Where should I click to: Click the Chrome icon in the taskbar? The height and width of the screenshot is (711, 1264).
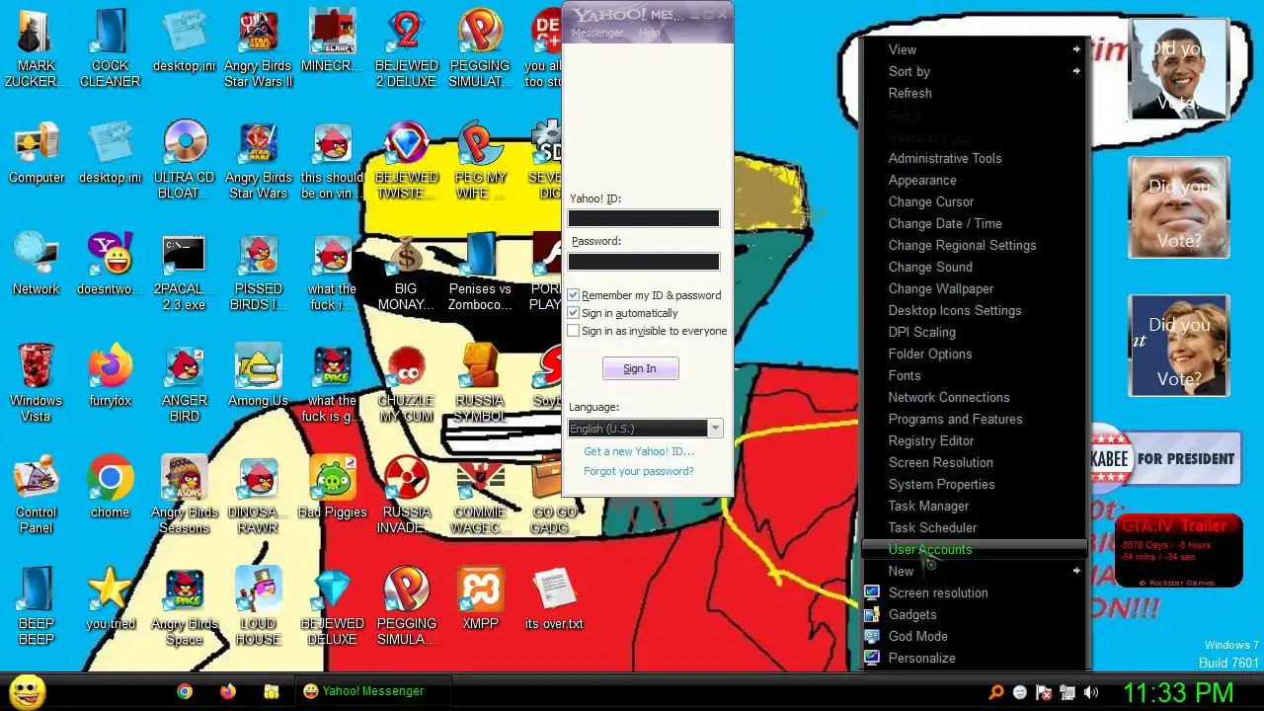point(185,692)
